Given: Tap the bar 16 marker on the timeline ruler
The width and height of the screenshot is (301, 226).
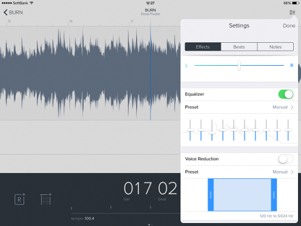Looking at the screenshot, I should (70, 21).
